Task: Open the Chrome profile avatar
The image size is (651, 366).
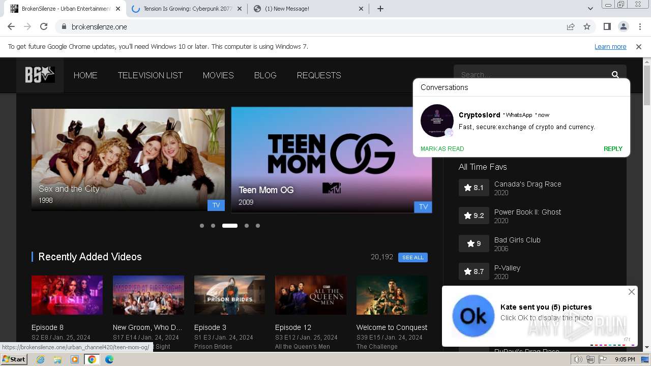Action: [x=623, y=26]
